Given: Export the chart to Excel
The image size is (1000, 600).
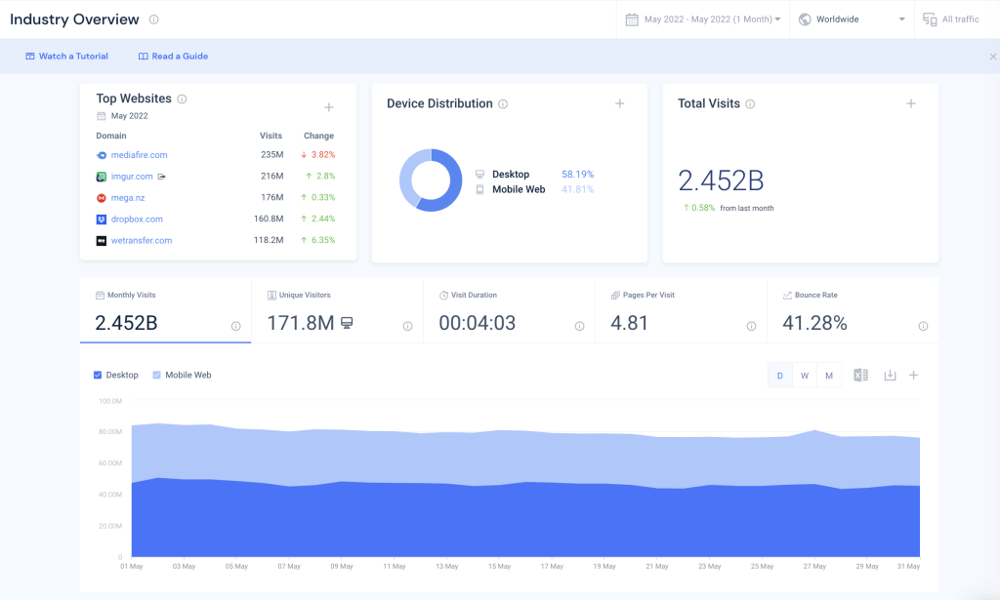Looking at the screenshot, I should point(860,375).
